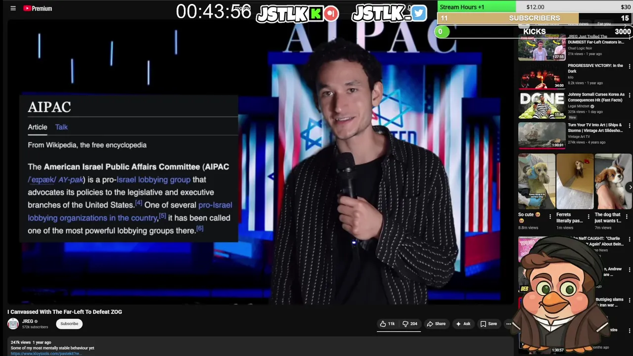Click the description 'mentally stable behaviour' text
Viewport: 633px width, 356px height.
[52, 348]
